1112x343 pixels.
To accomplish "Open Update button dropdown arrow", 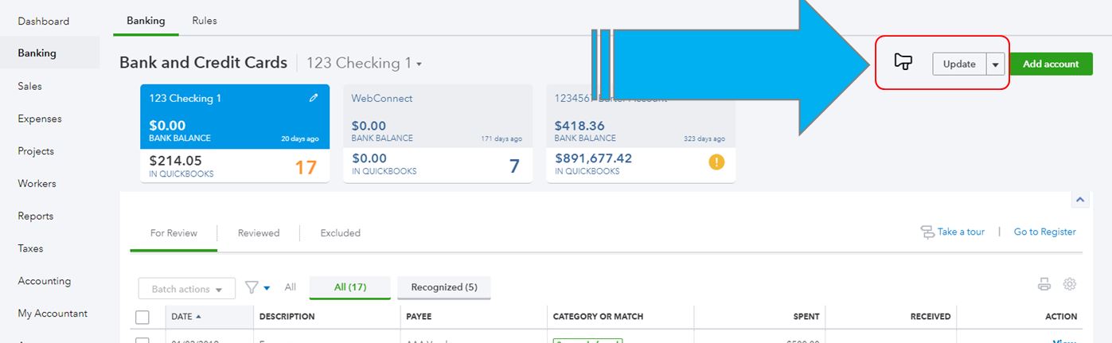I will pos(995,64).
